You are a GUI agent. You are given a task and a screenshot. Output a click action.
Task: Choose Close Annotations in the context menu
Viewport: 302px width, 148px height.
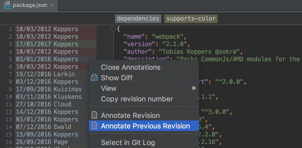point(144,67)
